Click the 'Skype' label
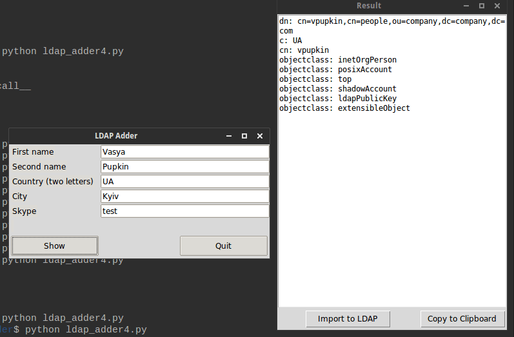Viewport: 514px width, 337px height. 25,211
